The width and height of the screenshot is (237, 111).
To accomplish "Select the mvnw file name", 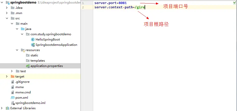I will click(19, 87).
